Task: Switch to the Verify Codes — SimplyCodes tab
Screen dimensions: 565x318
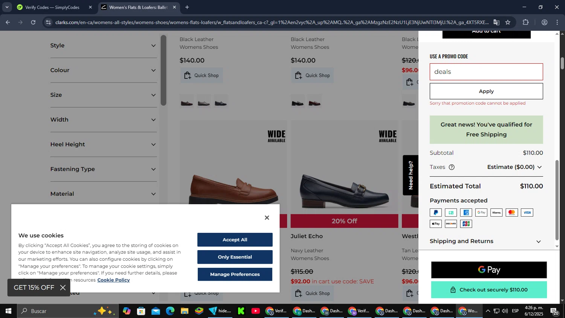Action: point(53,7)
